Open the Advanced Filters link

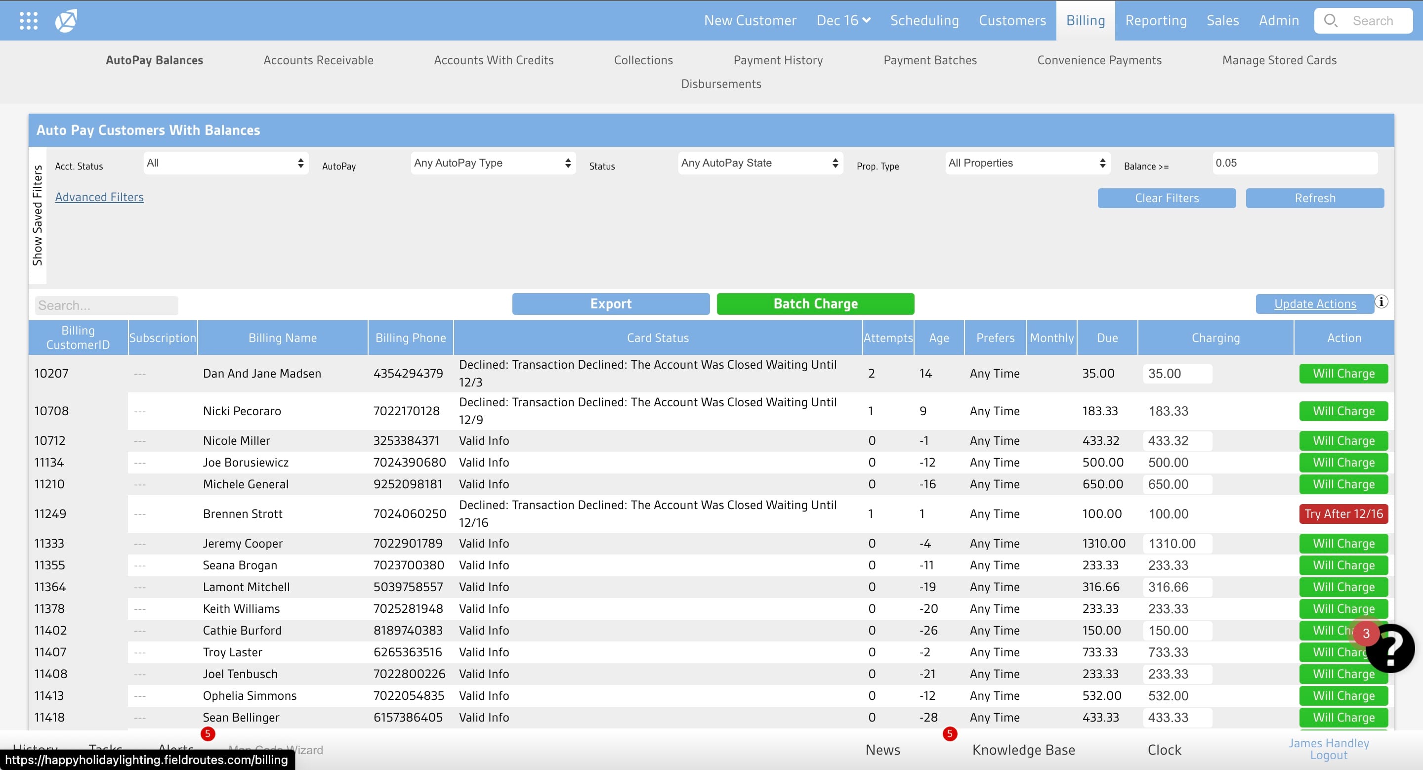[99, 197]
